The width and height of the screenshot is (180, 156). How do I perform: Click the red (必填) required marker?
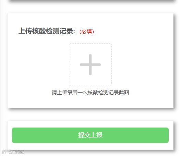[87, 32]
